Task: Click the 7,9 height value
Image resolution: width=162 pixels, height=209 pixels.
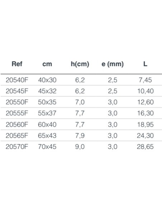Action: [x=80, y=136]
